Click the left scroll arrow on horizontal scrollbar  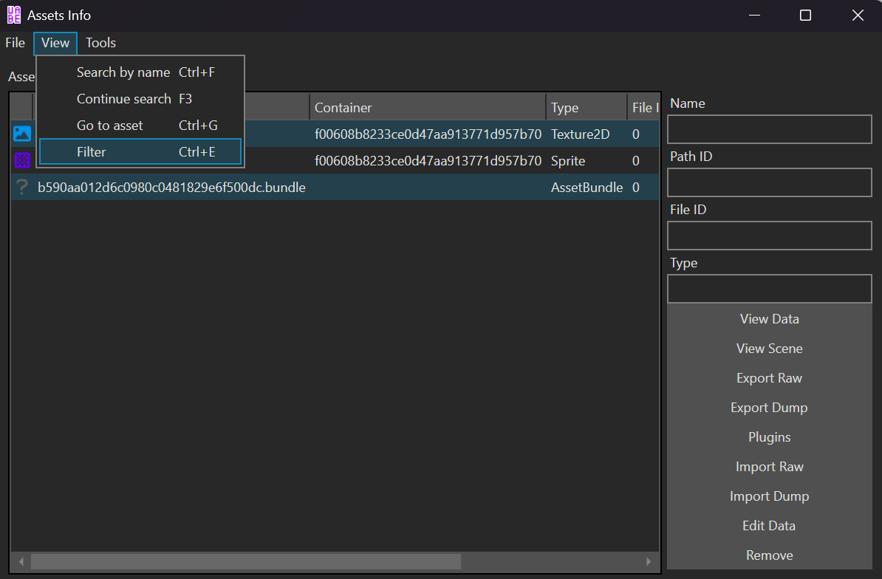tap(21, 562)
